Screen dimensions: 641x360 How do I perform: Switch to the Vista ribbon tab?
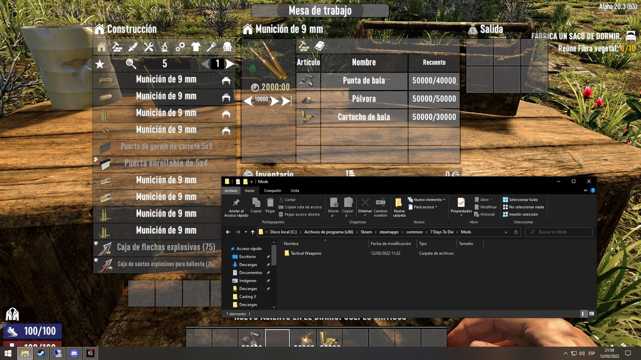pos(295,190)
